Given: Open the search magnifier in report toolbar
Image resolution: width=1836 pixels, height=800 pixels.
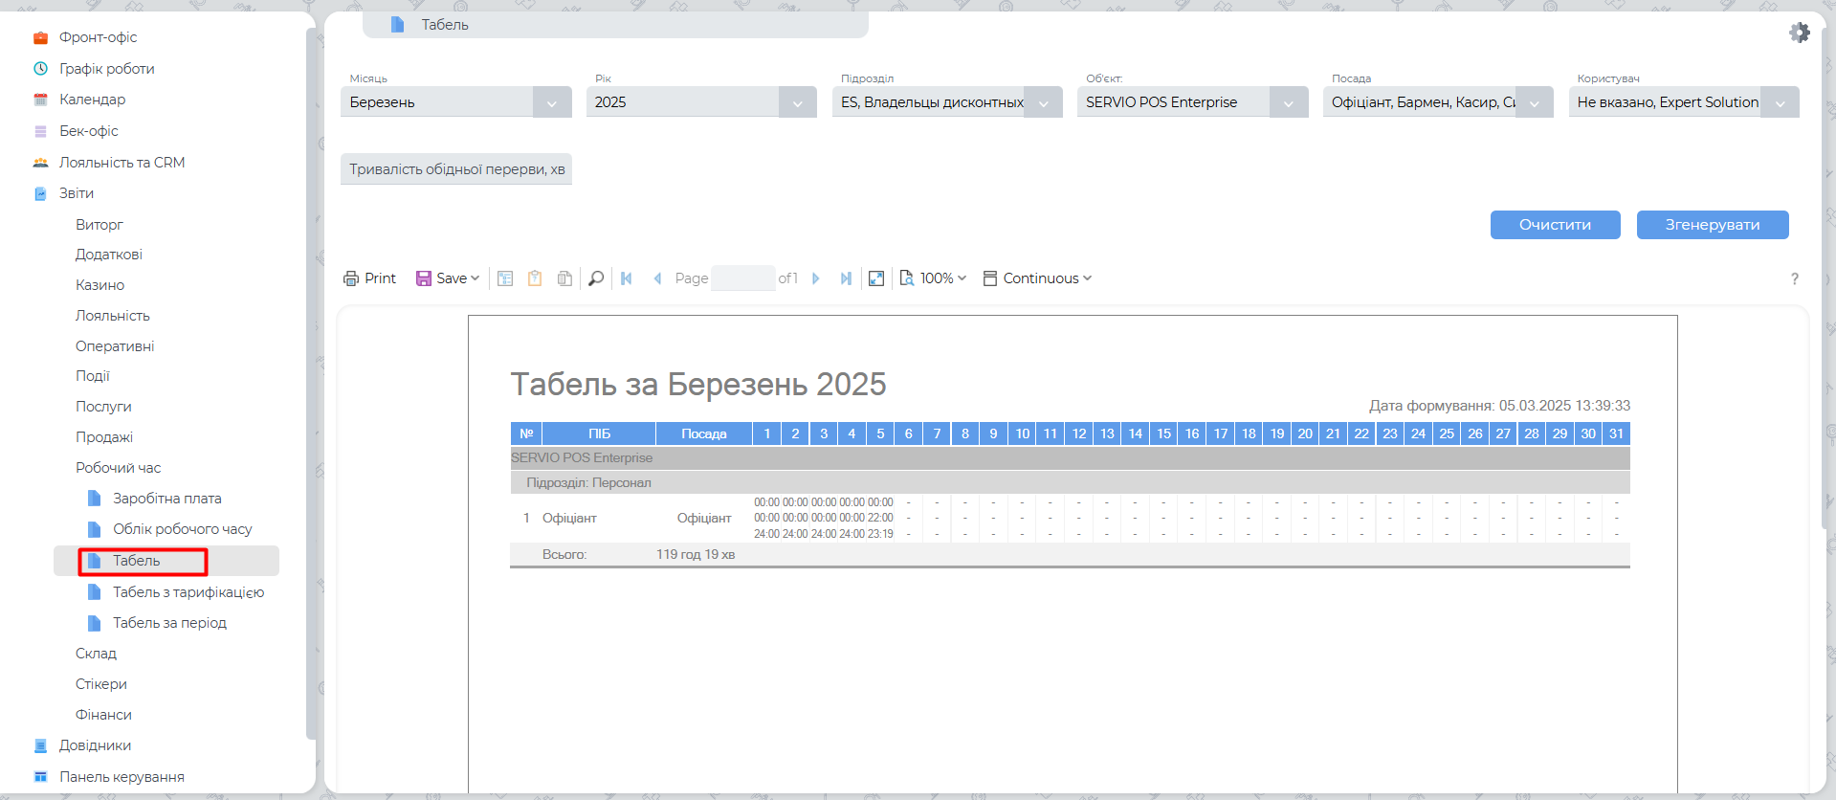Looking at the screenshot, I should pos(595,278).
